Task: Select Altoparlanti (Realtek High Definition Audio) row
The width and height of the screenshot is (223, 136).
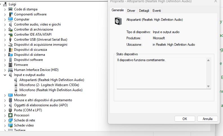Action: tap(52, 80)
